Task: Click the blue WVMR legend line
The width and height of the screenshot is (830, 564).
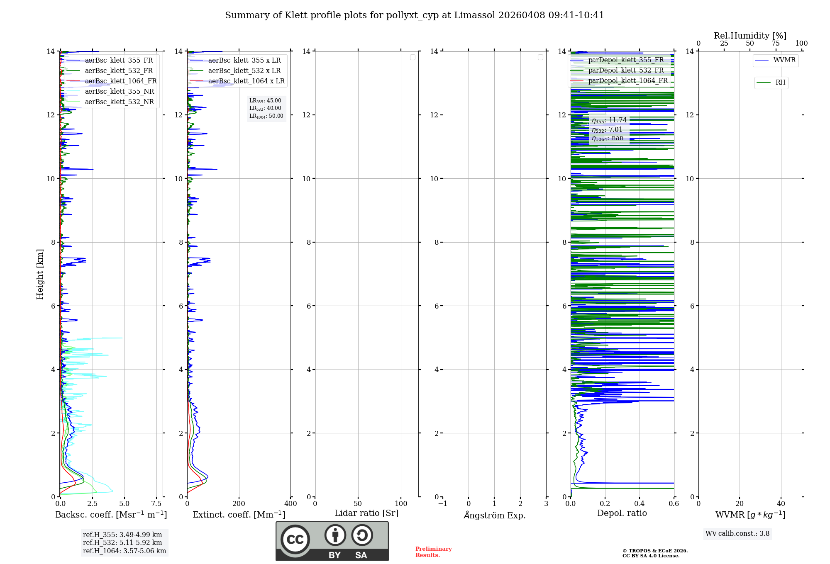Action: 762,60
